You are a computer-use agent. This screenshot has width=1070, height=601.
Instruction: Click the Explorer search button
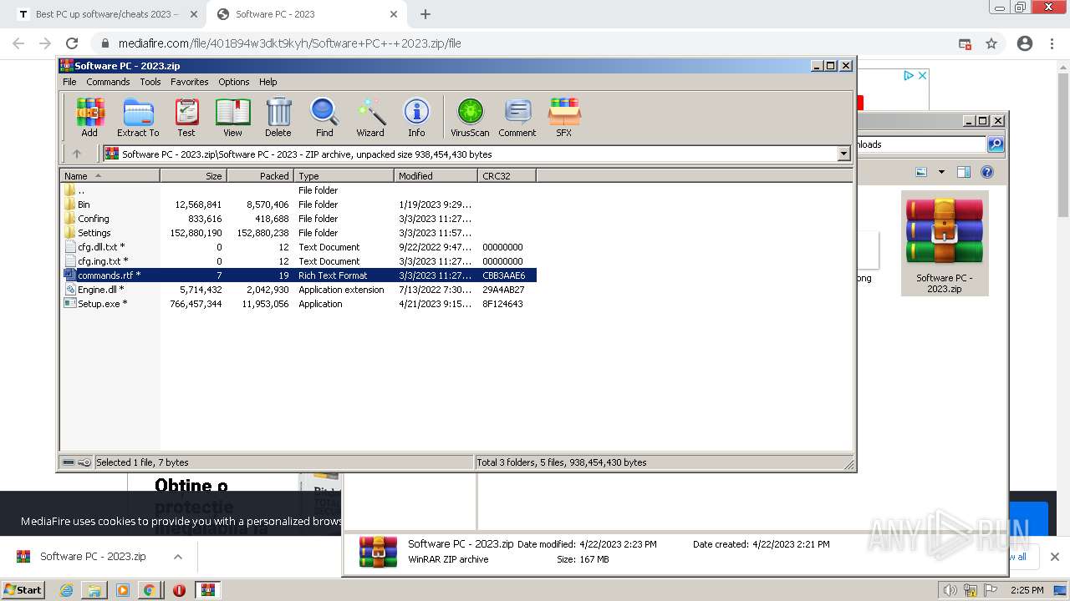(x=996, y=144)
